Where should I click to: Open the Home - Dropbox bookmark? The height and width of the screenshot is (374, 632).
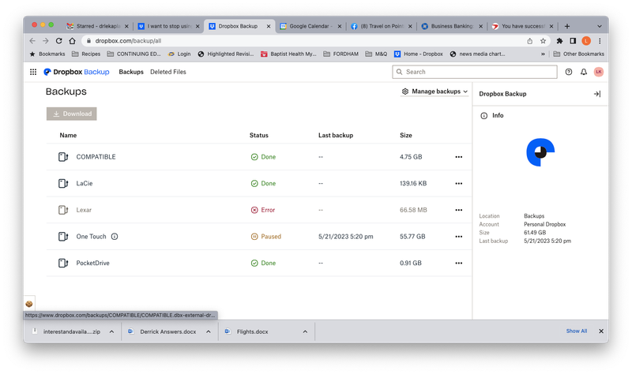point(419,54)
